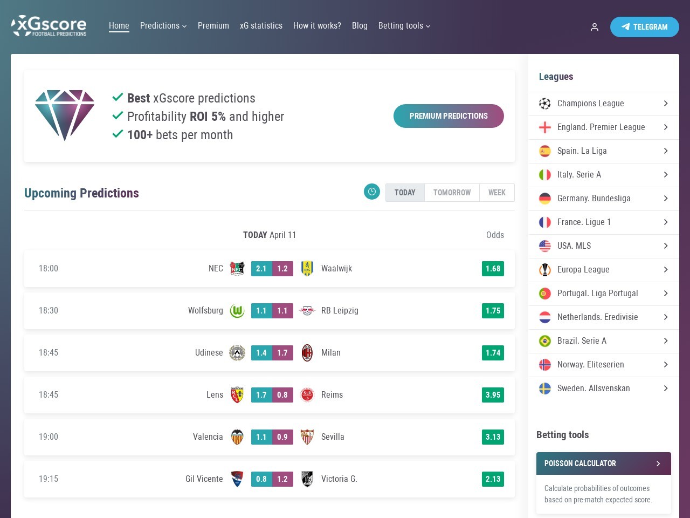Click the xGscore logo

[x=49, y=26]
